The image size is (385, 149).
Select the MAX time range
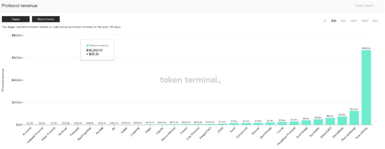click(x=375, y=21)
